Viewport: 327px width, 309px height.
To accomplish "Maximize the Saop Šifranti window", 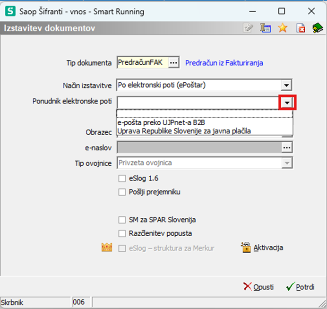I will point(282,11).
